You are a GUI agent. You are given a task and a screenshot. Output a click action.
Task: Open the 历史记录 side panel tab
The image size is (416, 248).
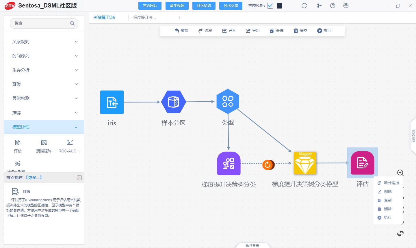tap(413, 136)
